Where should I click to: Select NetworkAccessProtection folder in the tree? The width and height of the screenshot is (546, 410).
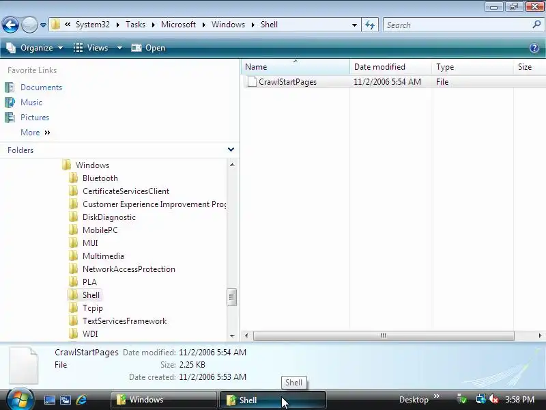pos(128,269)
